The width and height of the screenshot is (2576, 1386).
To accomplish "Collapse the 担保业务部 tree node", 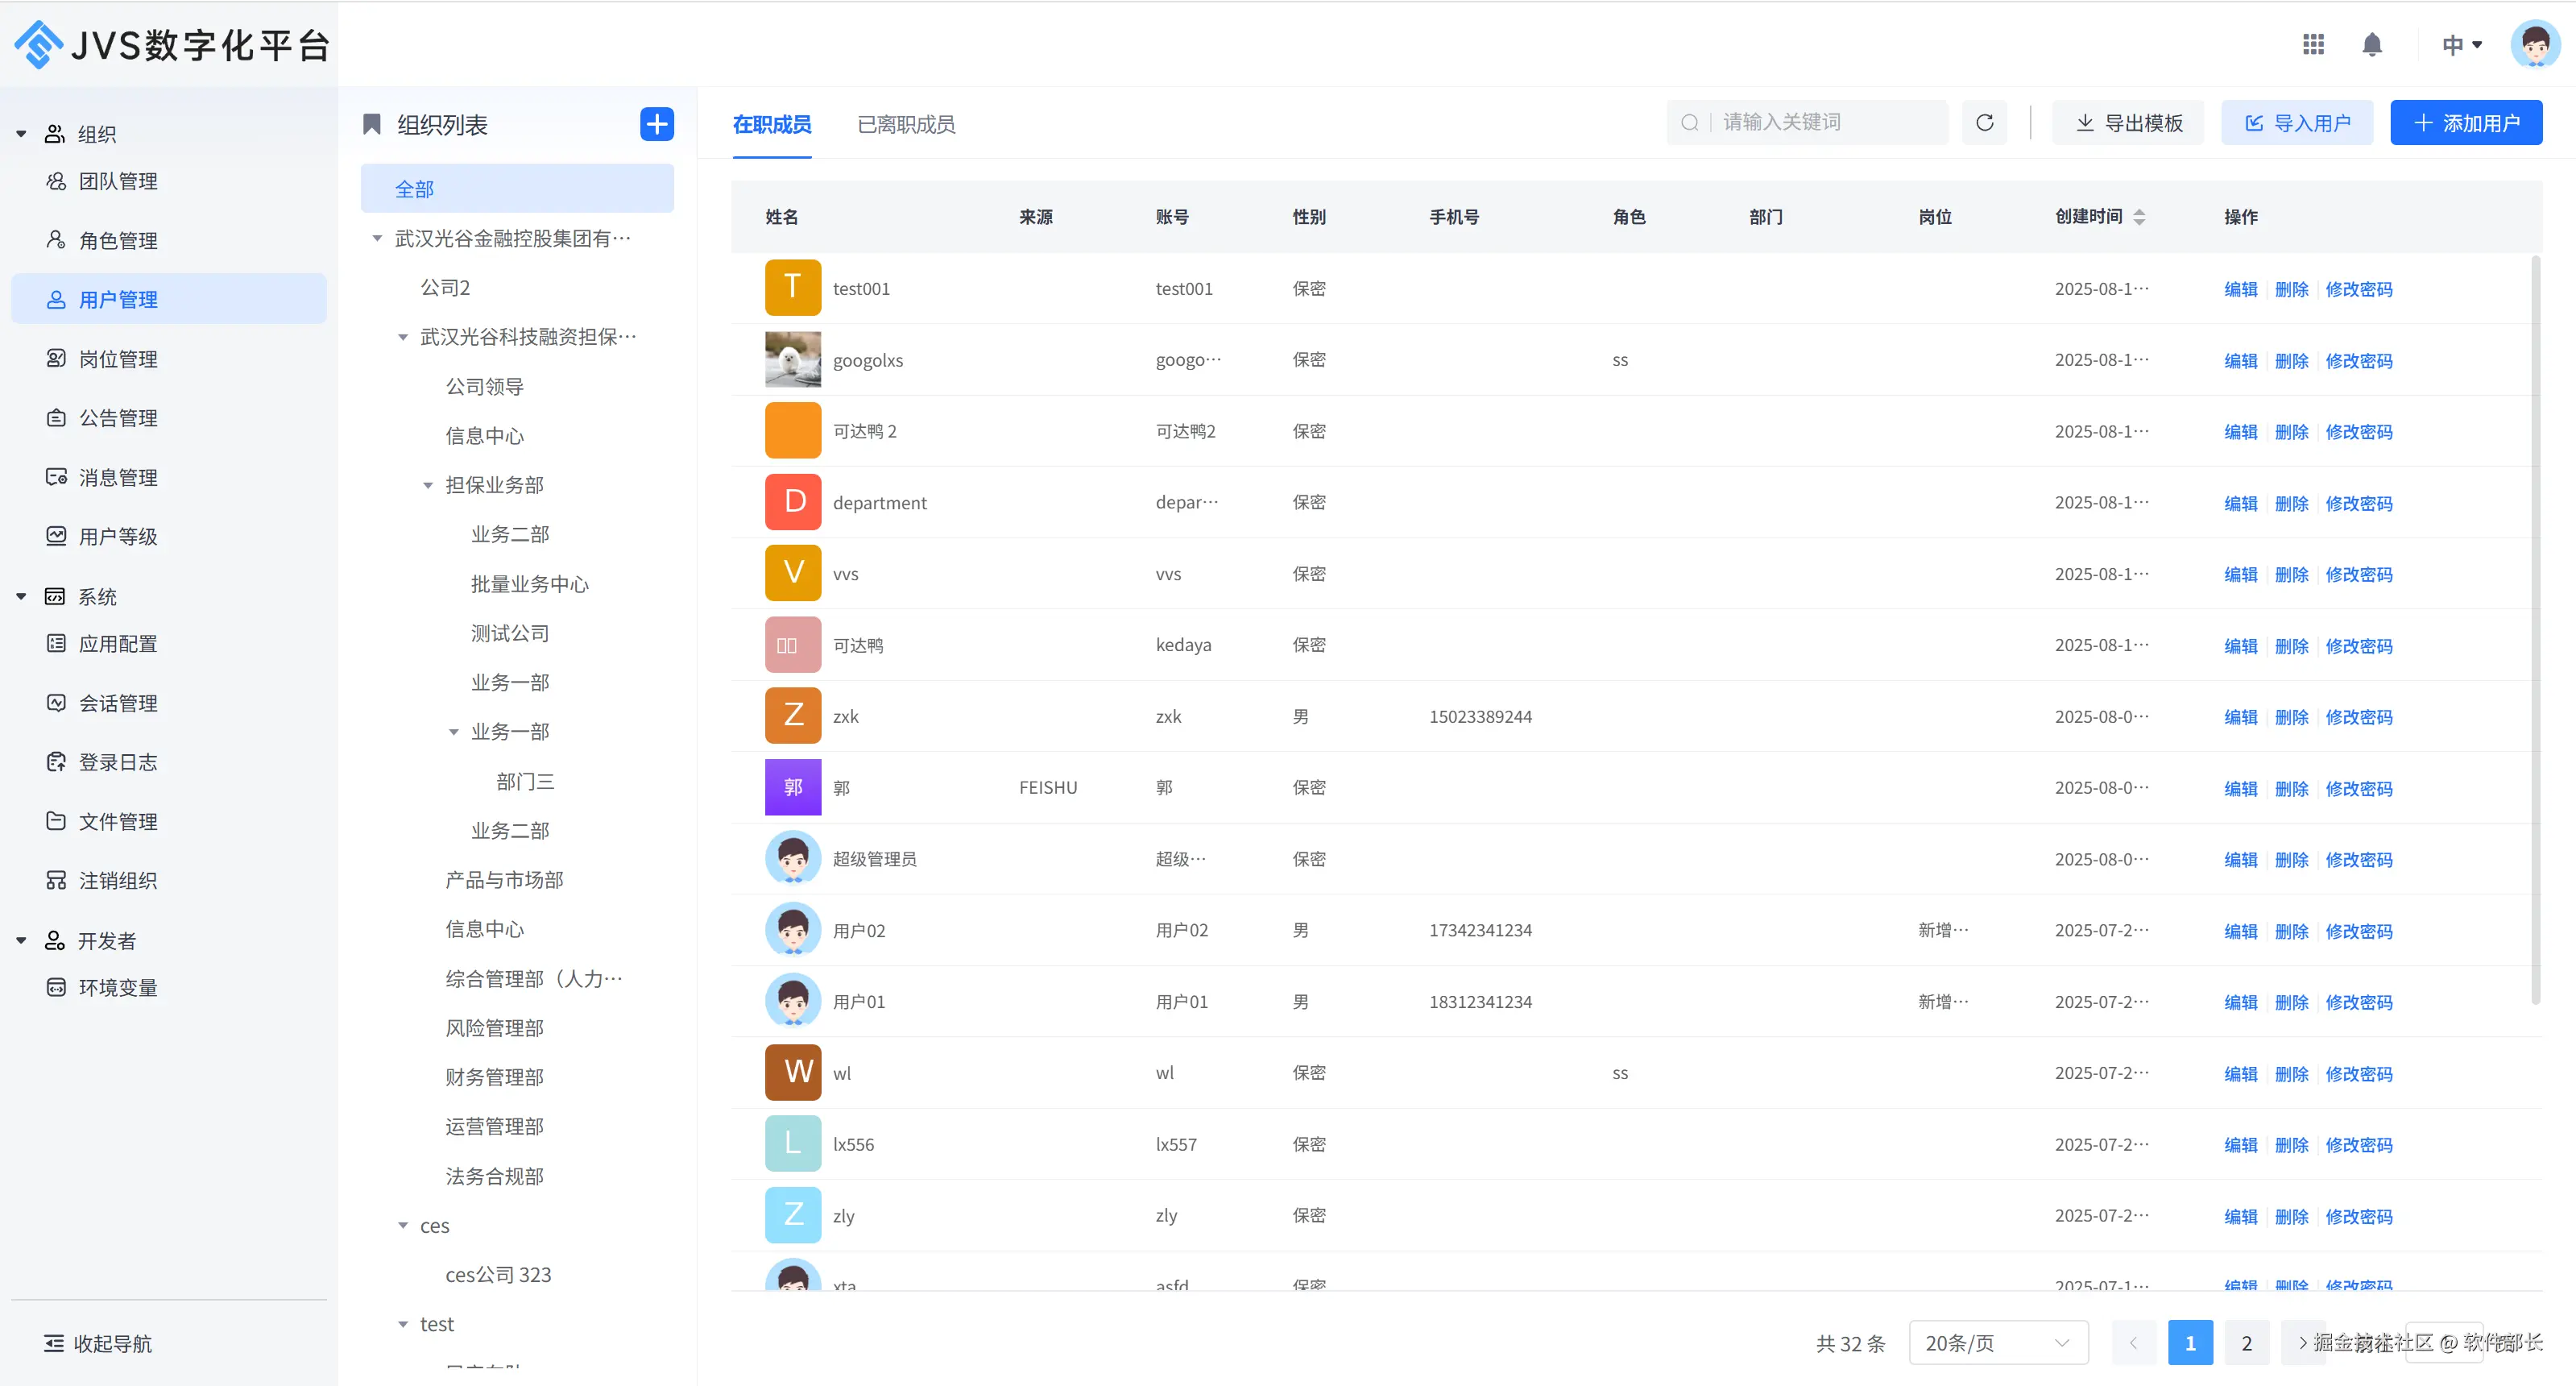I will tap(428, 485).
